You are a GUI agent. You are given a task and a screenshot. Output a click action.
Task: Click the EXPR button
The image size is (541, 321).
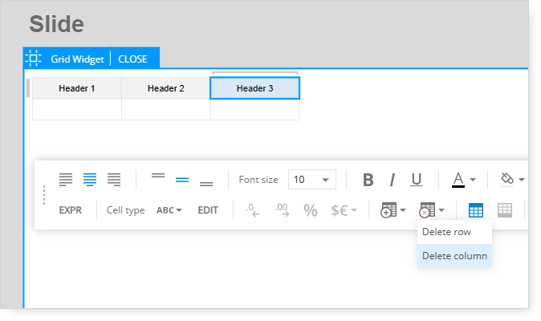coord(71,210)
